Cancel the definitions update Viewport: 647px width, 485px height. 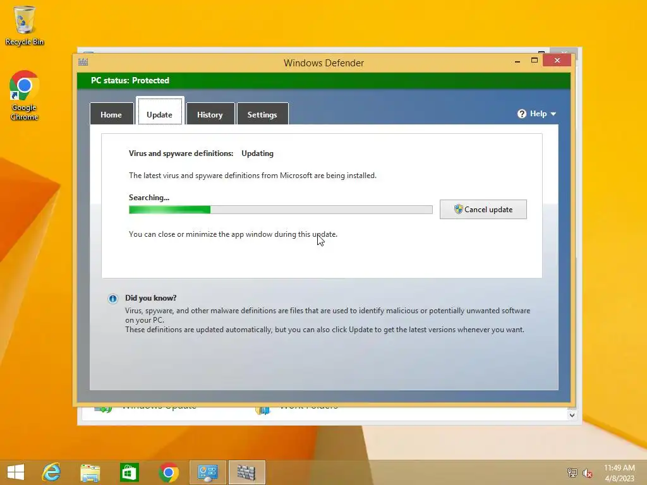[x=483, y=210]
